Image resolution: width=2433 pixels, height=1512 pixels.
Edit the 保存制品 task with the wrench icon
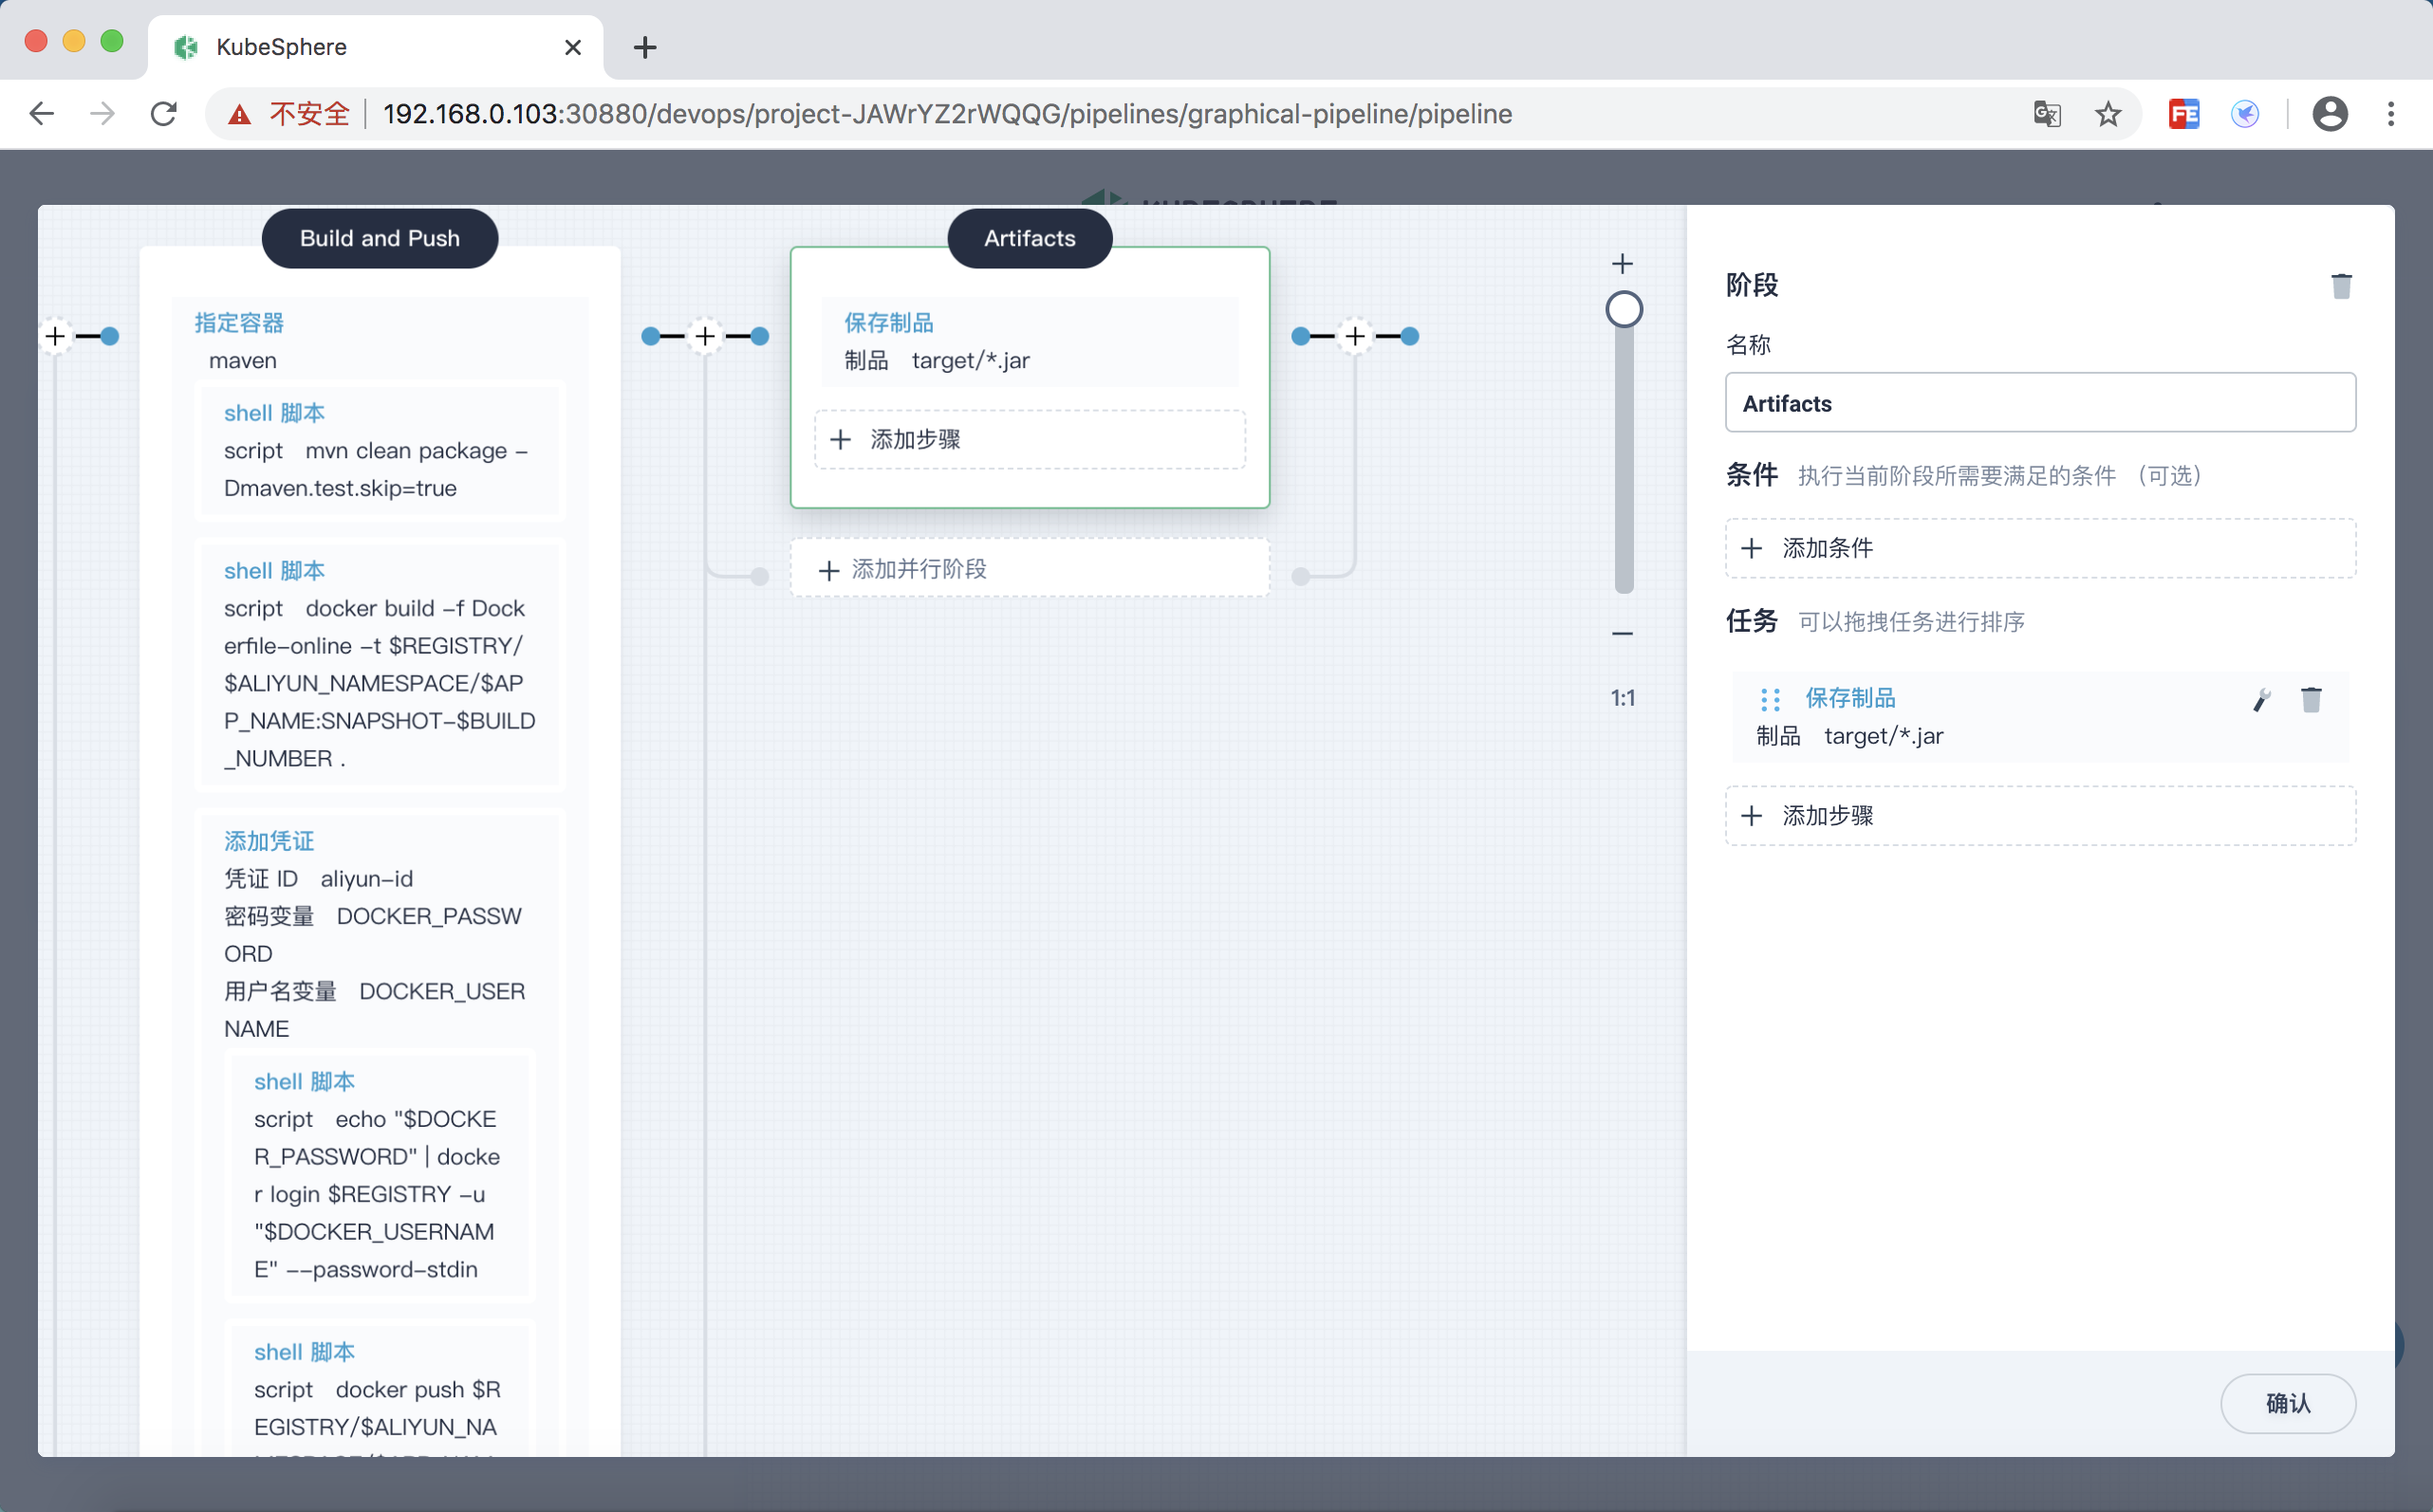click(2261, 699)
